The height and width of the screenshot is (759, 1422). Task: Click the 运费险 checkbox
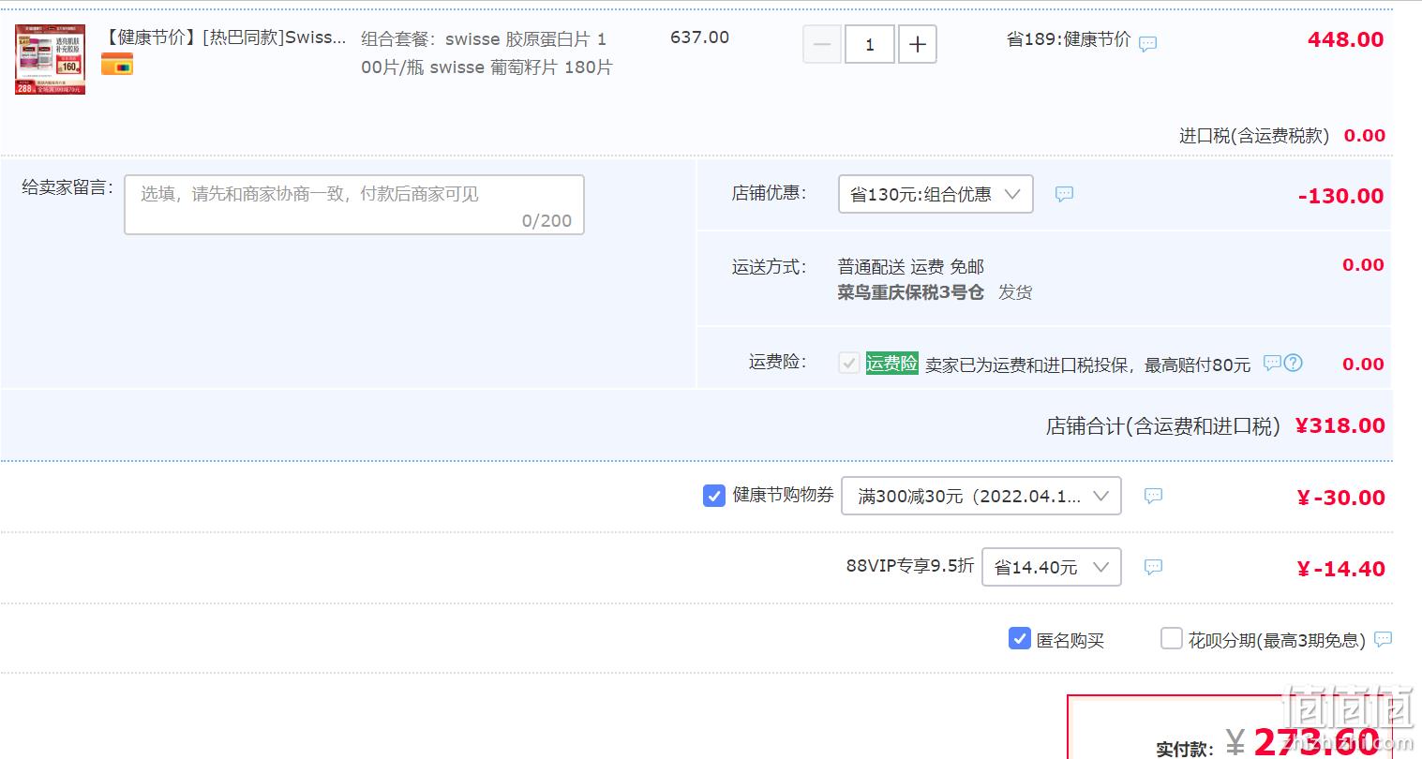pos(849,363)
